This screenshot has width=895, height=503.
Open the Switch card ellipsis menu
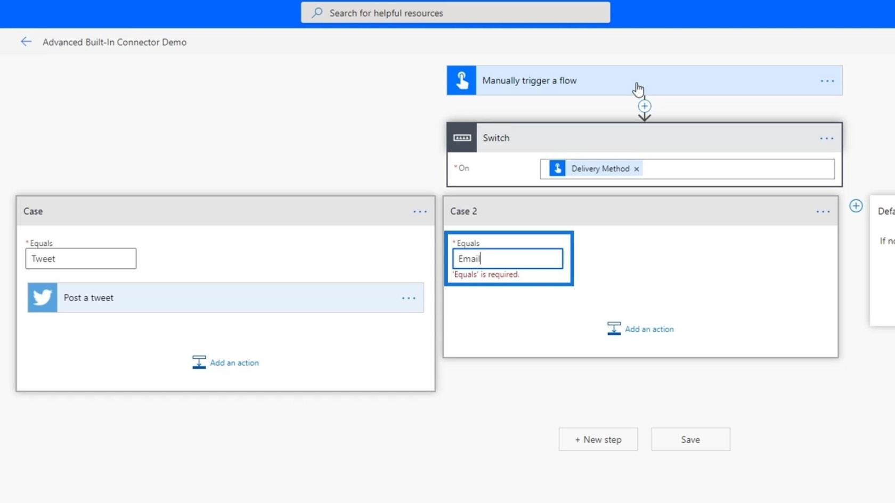[x=826, y=138]
